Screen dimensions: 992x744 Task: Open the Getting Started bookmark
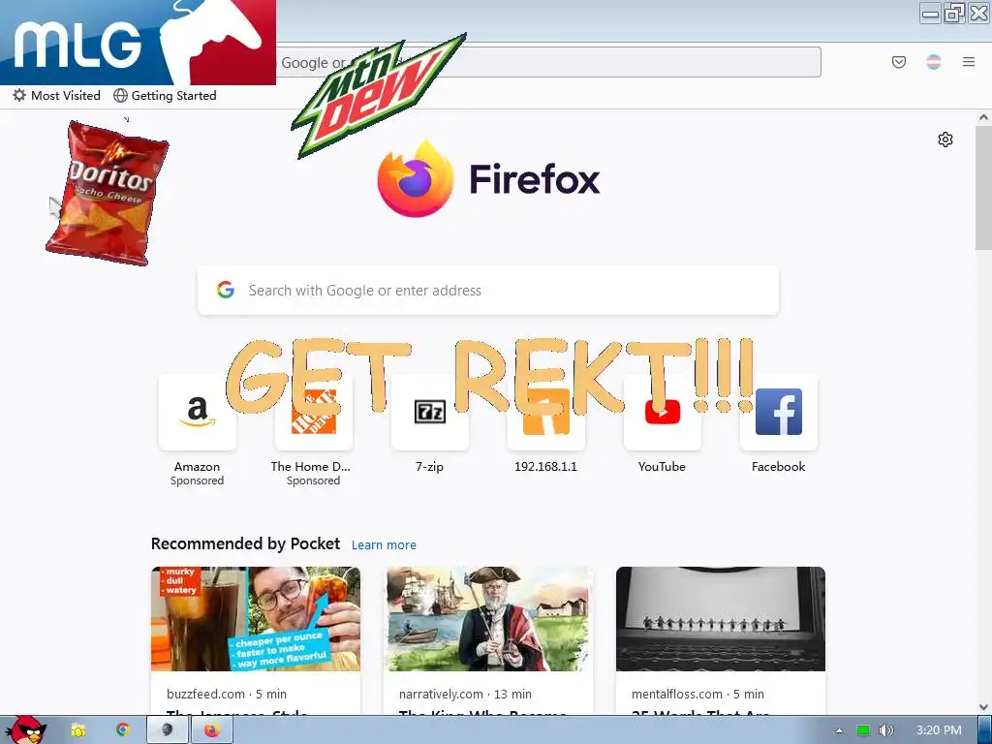(x=165, y=96)
